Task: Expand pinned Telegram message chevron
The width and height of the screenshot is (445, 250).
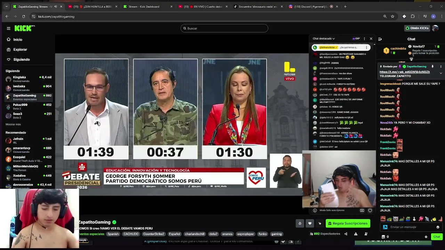Action: (x=441, y=73)
